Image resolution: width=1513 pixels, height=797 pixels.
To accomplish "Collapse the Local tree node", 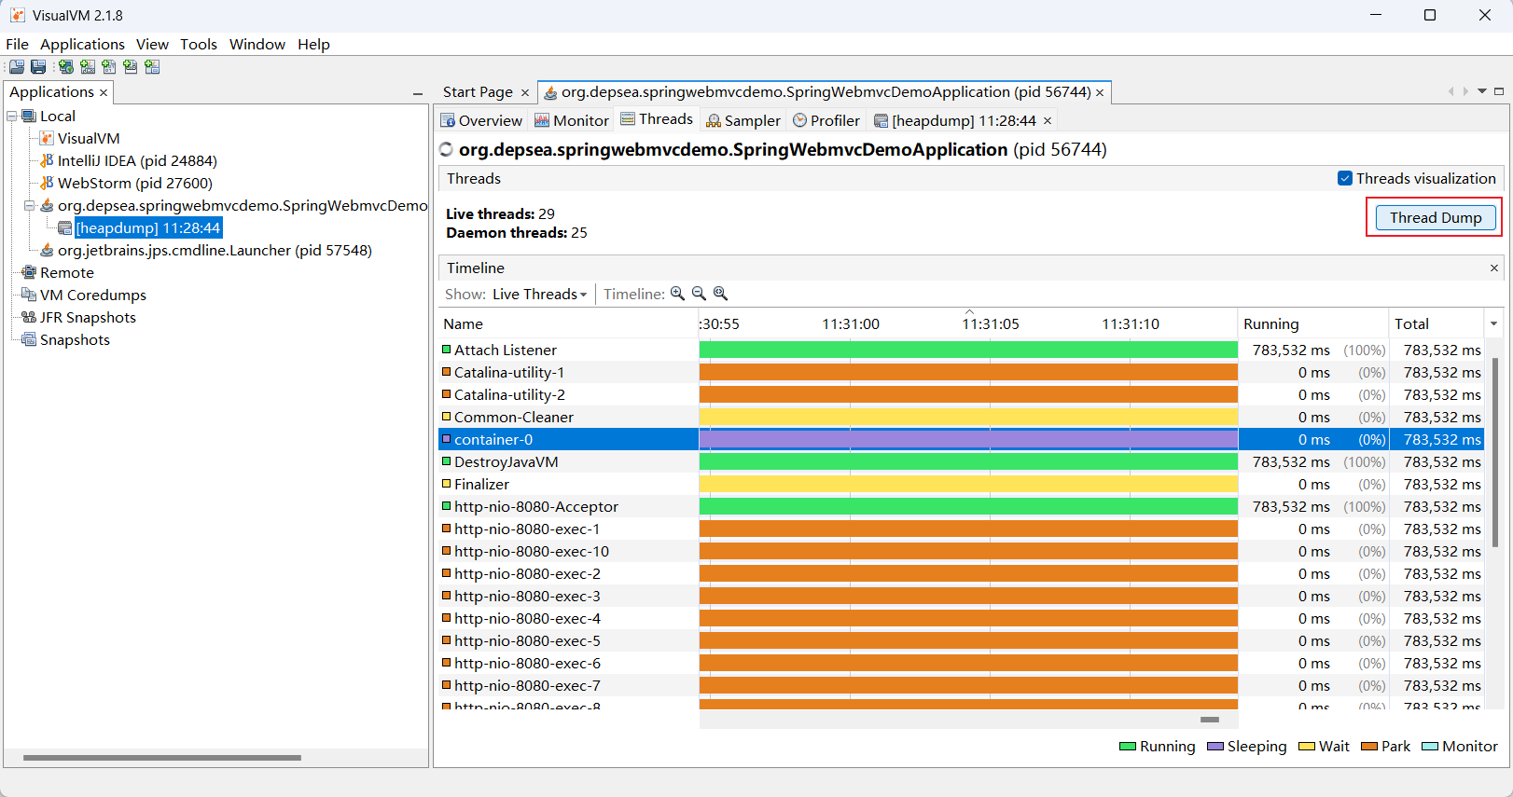I will 12,117.
